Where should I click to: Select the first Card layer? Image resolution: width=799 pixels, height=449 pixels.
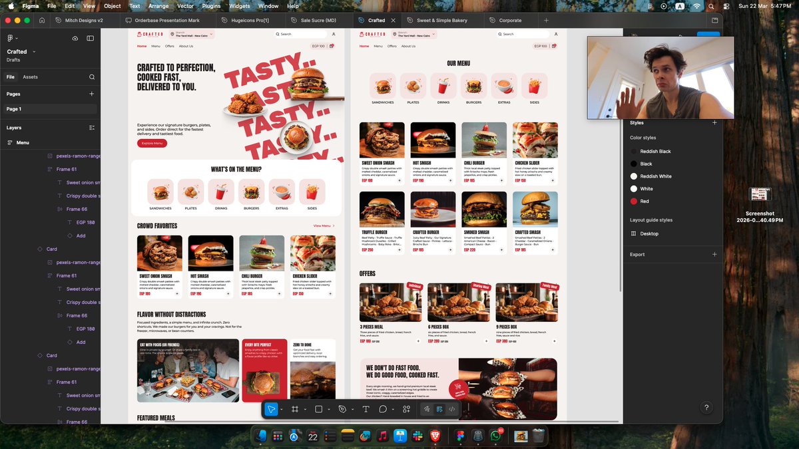51,249
